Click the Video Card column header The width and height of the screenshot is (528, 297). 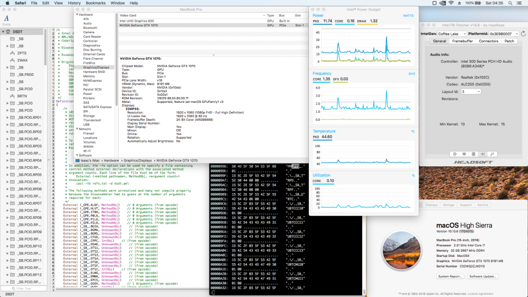(x=192, y=15)
